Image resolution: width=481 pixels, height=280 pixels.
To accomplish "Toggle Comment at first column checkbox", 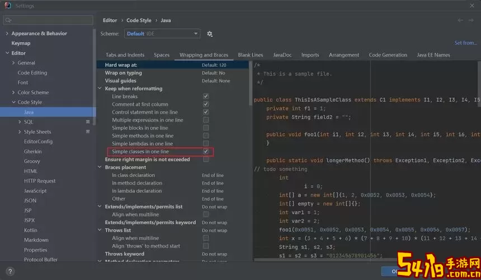I will click(206, 104).
